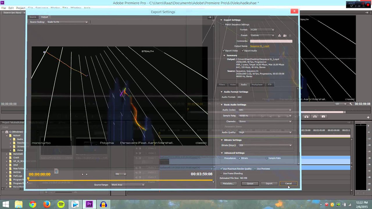
Task: Switch to the Multiplexer tab
Action: (257, 85)
